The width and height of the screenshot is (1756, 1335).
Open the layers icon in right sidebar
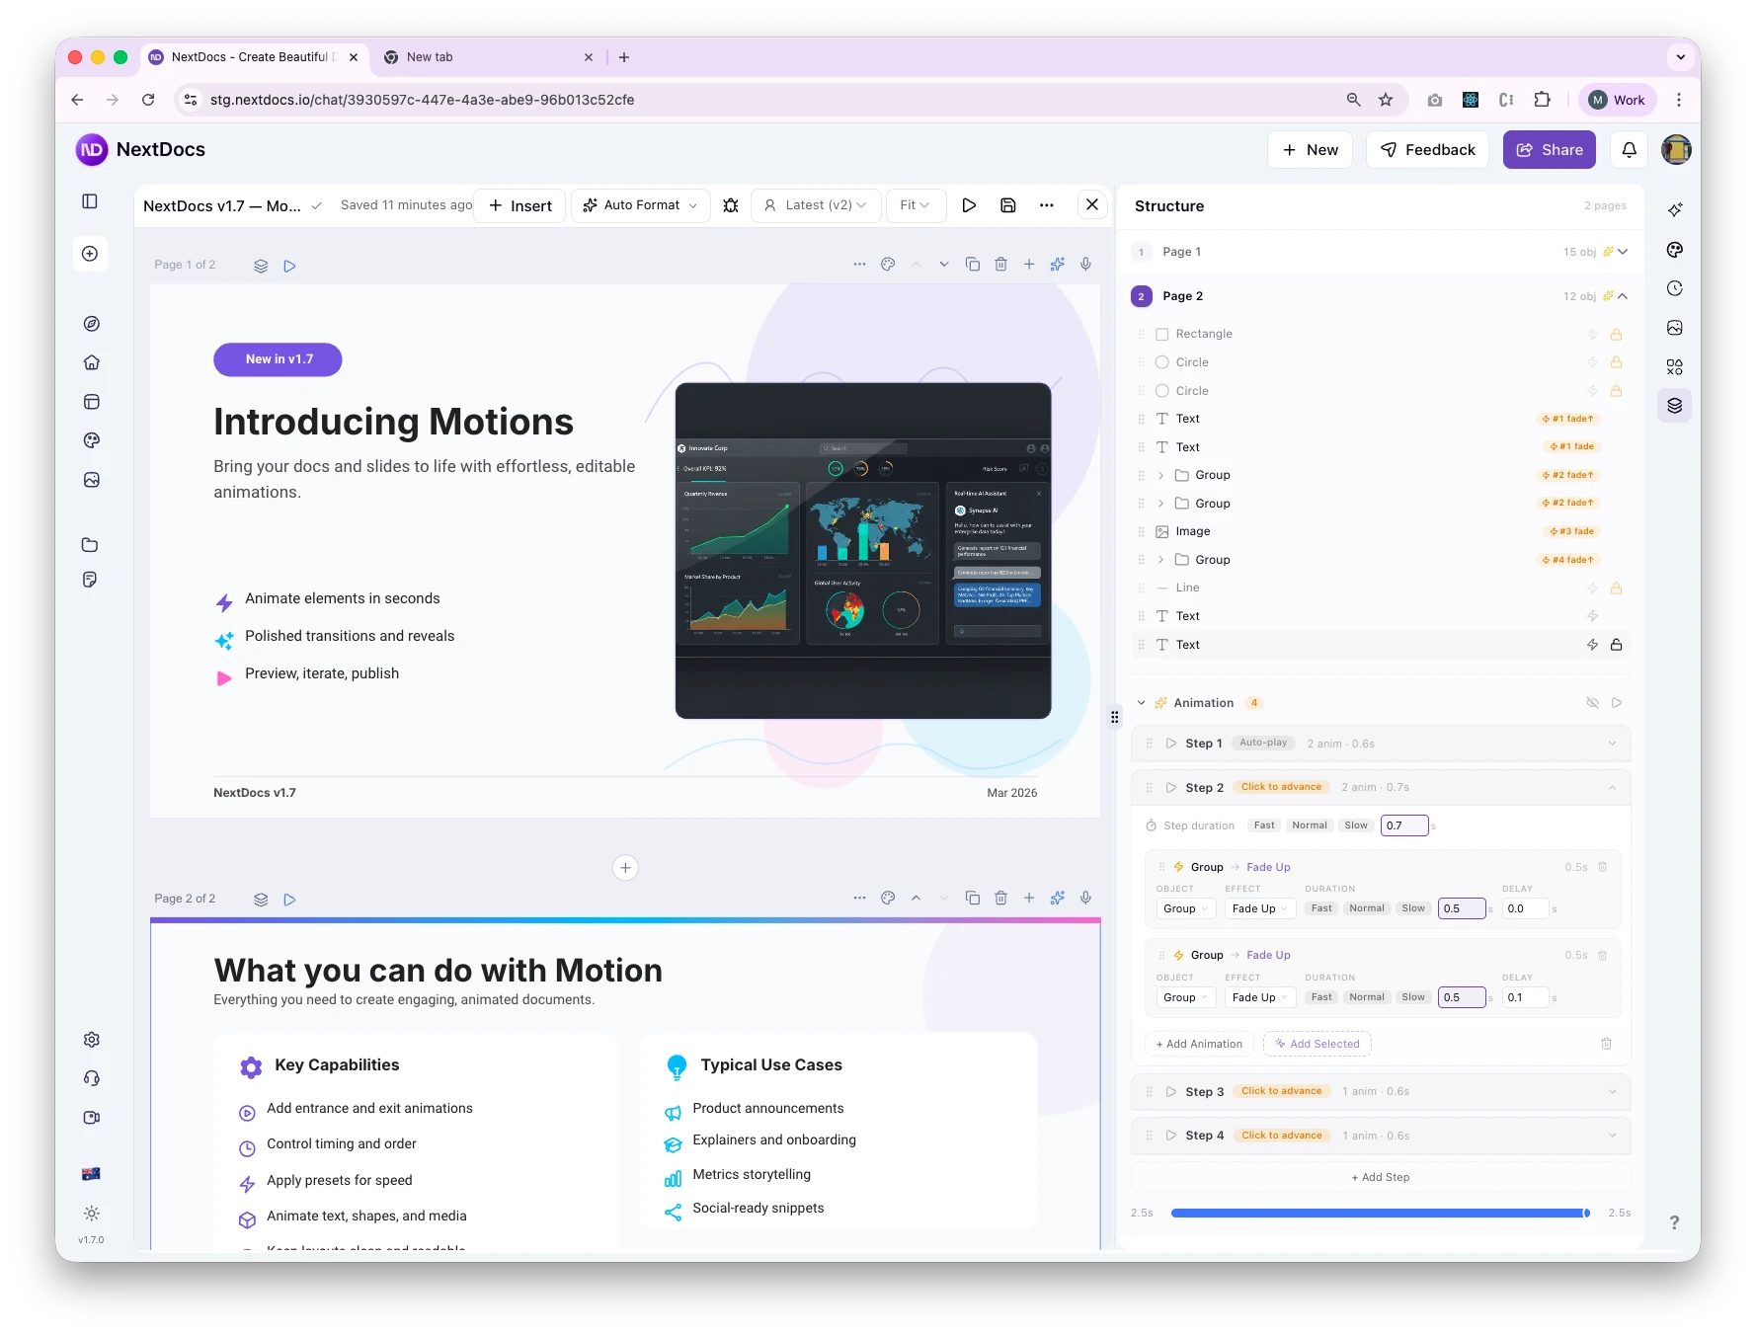[x=1675, y=406]
